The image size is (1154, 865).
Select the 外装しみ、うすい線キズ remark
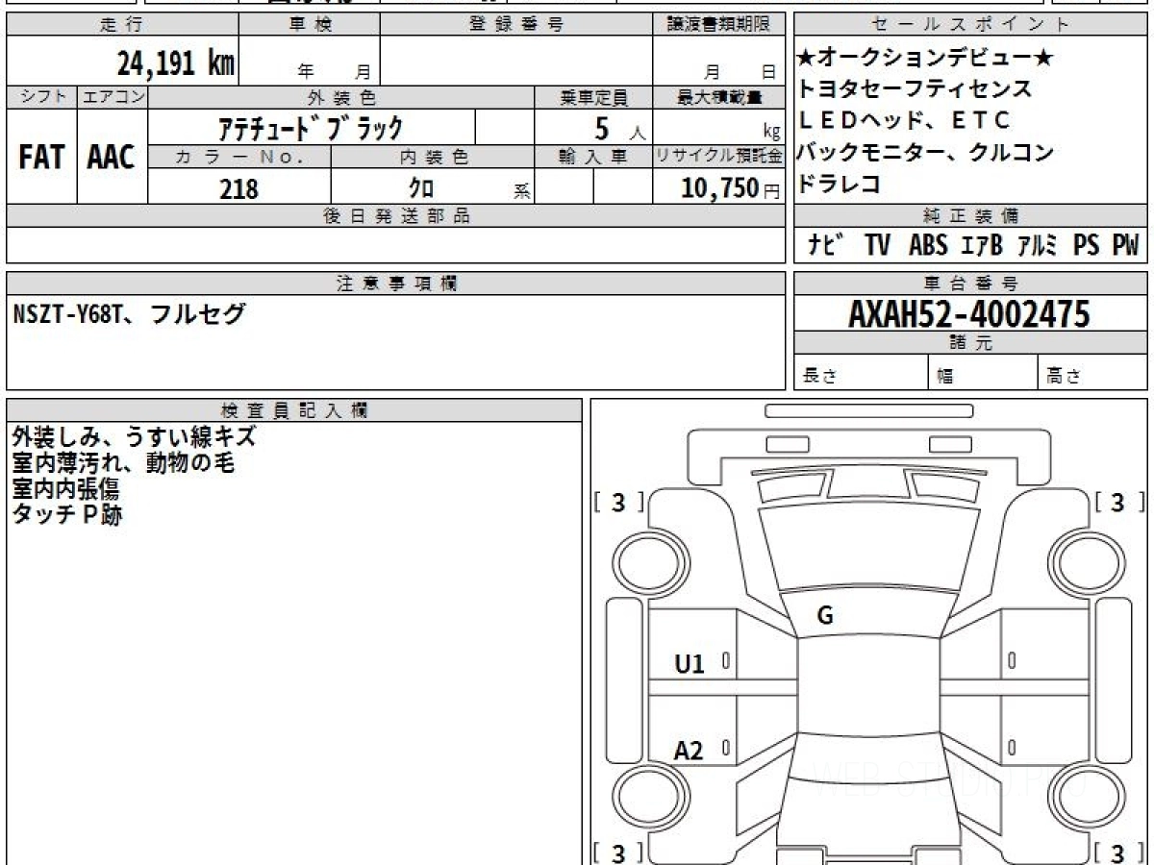coord(135,436)
